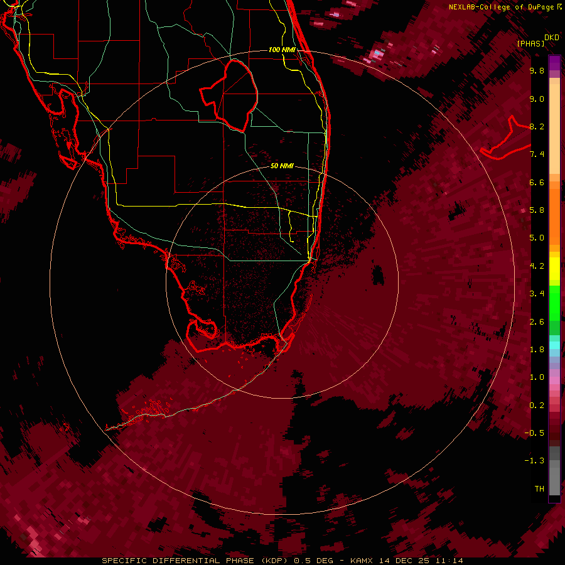
Task: Click the 4.2 value on color scale
Action: pos(537,266)
